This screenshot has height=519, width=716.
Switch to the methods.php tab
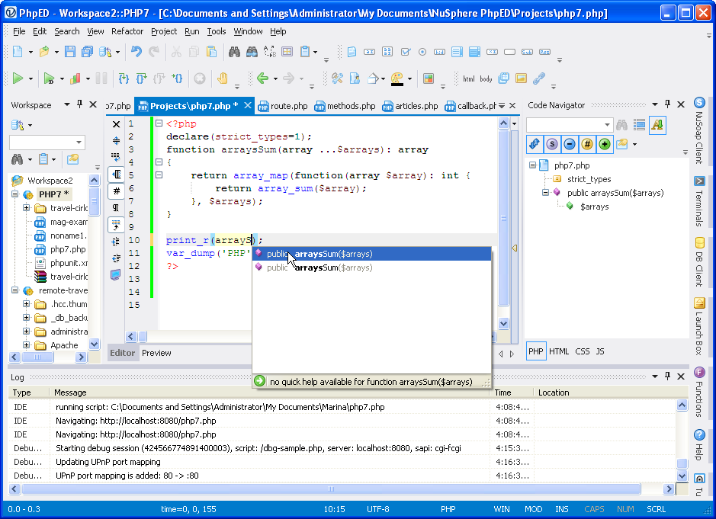345,106
